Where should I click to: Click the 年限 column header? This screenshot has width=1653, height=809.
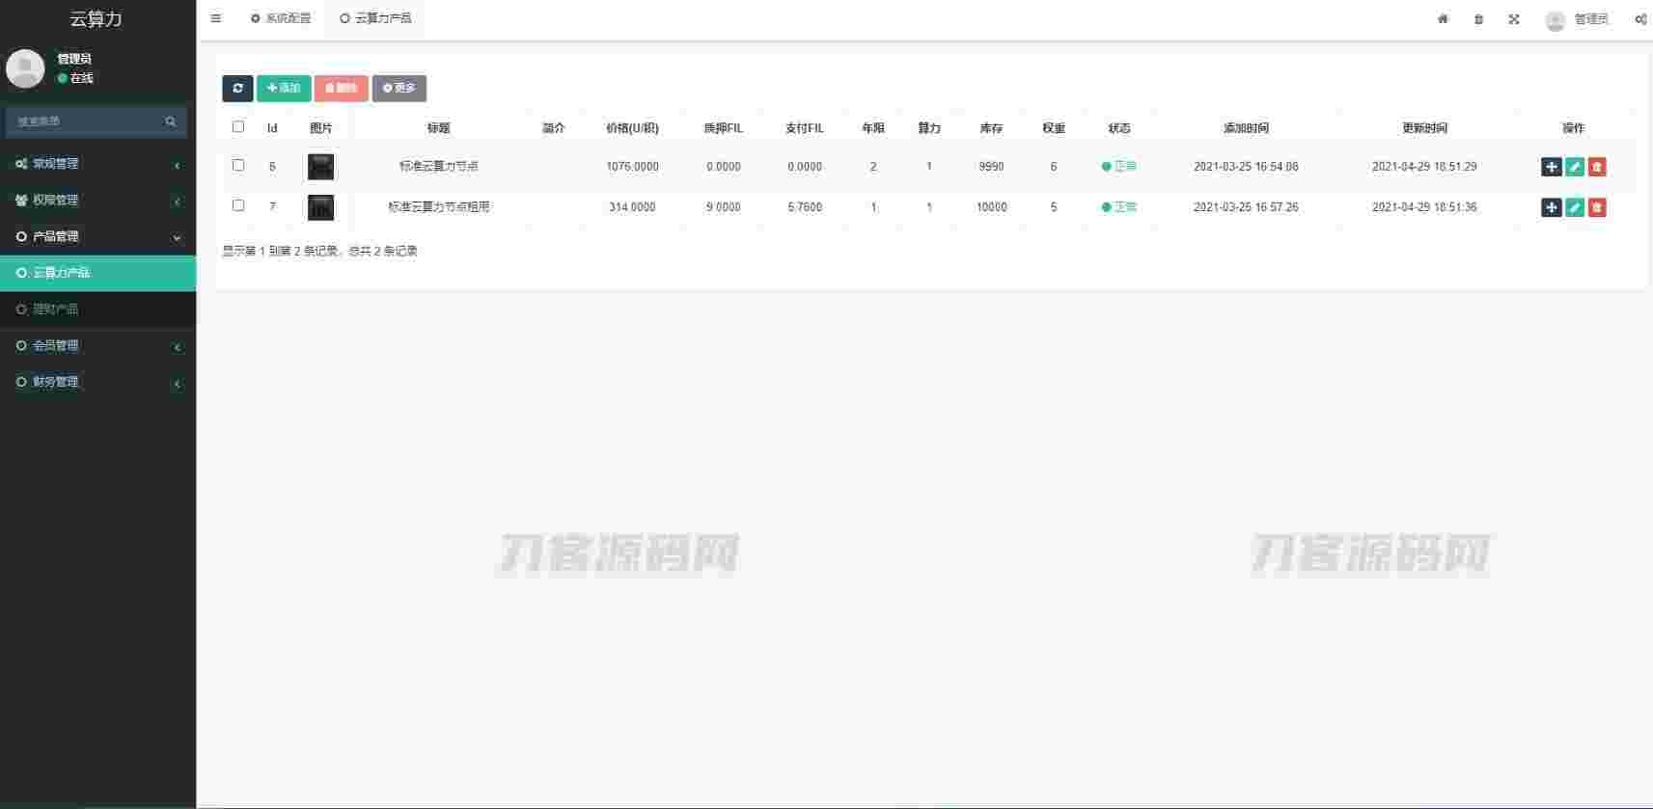(x=873, y=128)
